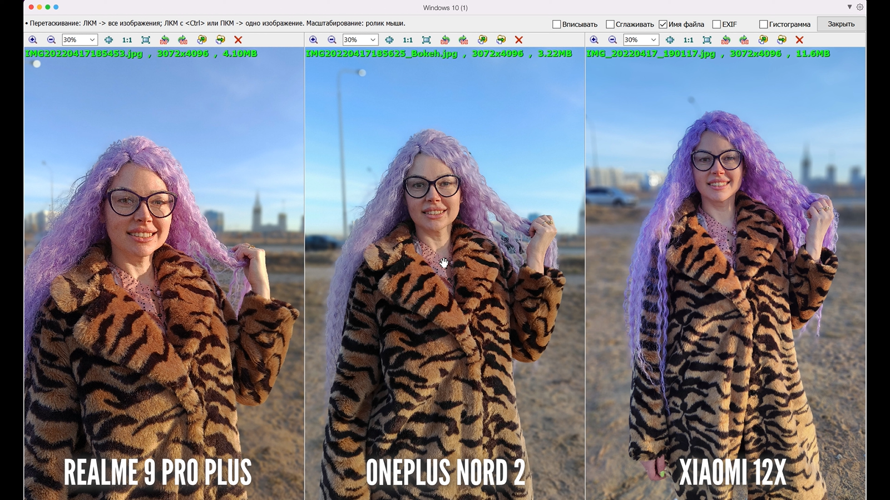Set the OnePlus Nord 2 photo to 1:1
This screenshot has width=890, height=500.
tap(408, 40)
